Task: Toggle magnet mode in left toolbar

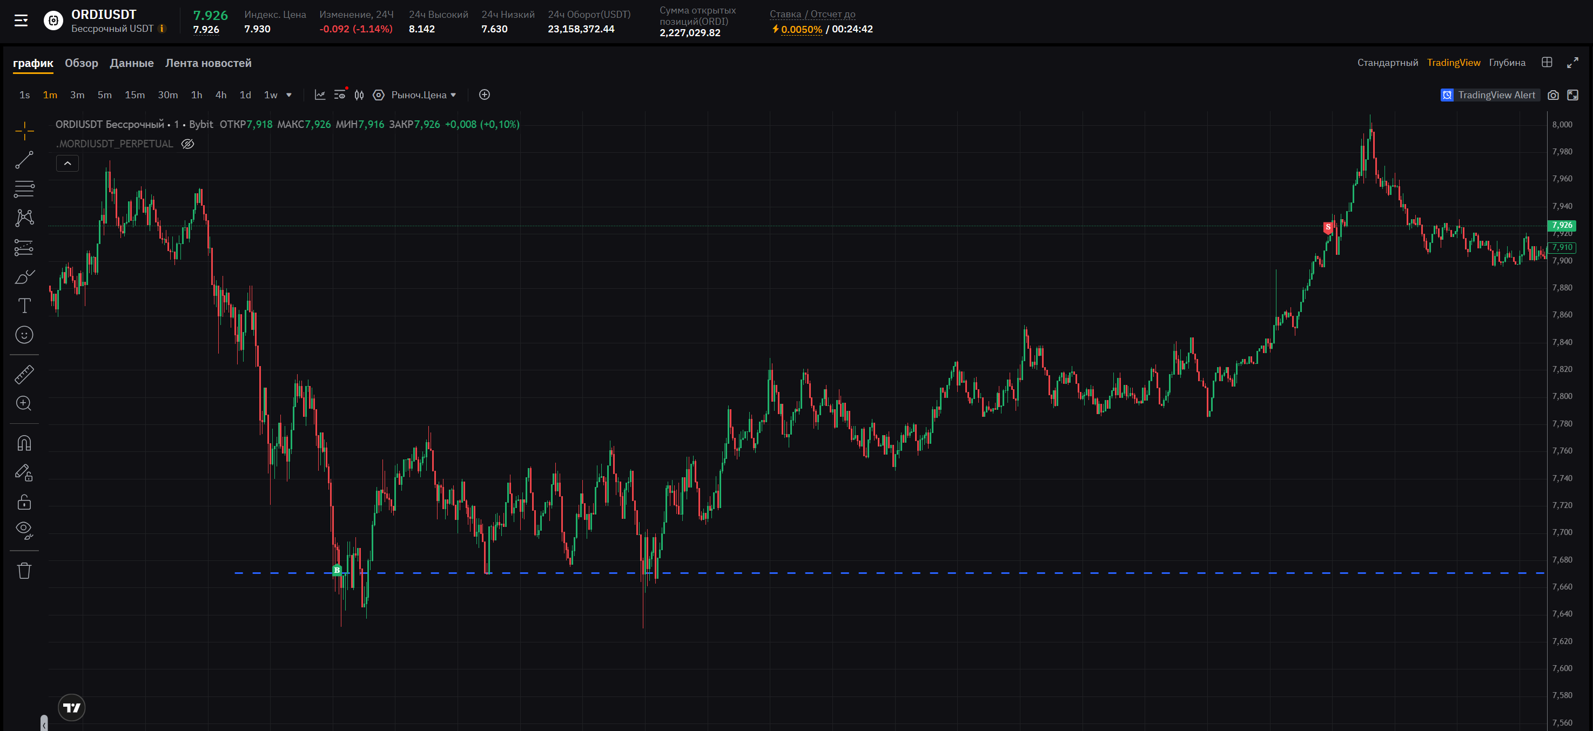Action: point(24,443)
